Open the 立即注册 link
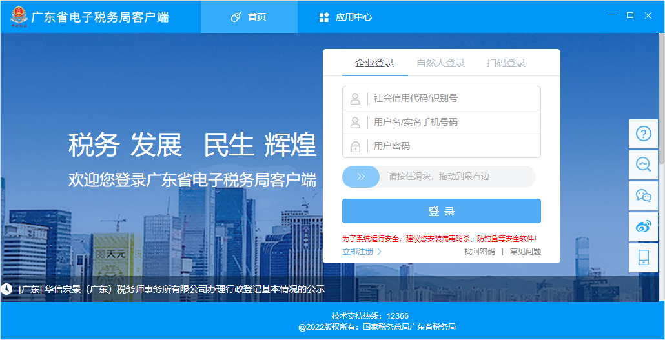 click(362, 252)
